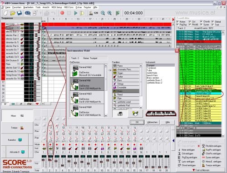The width and height of the screenshot is (227, 173).
Task: Toggle the Noten filter checkbox
Action: click(x=178, y=21)
